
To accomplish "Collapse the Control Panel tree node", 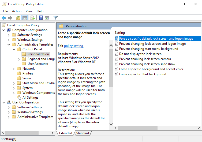I will pyautogui.click(x=14, y=49).
